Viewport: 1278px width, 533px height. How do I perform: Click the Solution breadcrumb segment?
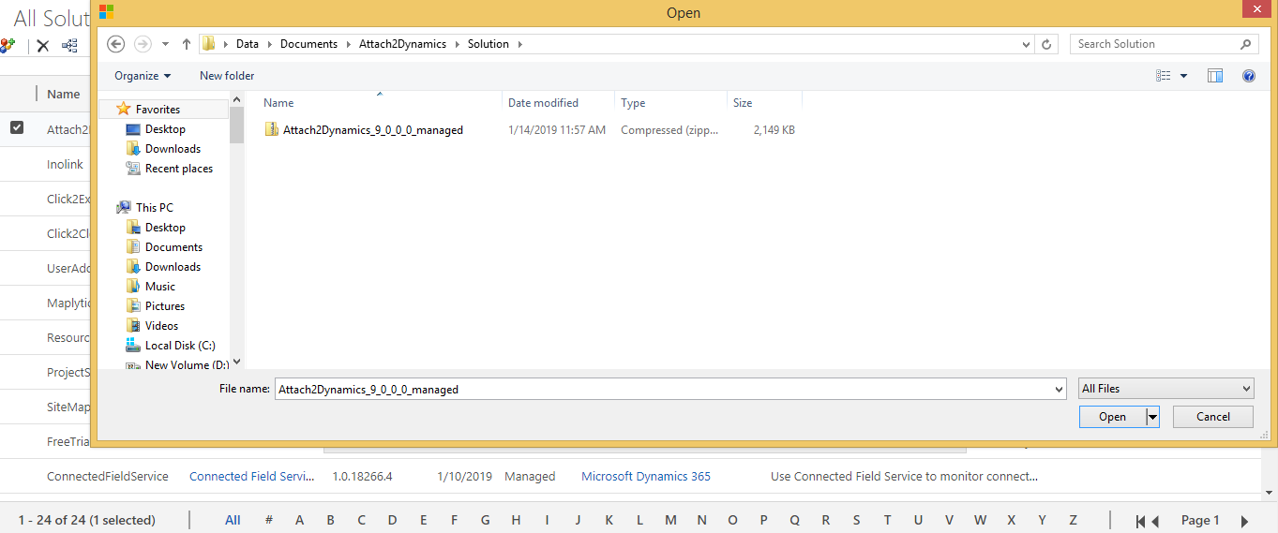(x=489, y=44)
